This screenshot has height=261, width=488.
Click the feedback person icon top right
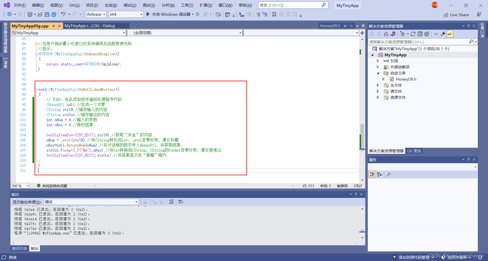(x=479, y=15)
